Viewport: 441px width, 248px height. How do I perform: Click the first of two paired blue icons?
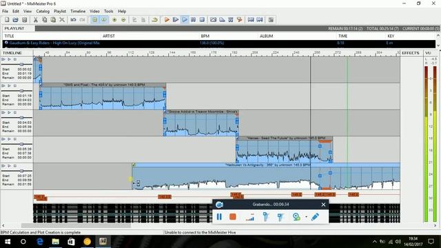[251, 20]
